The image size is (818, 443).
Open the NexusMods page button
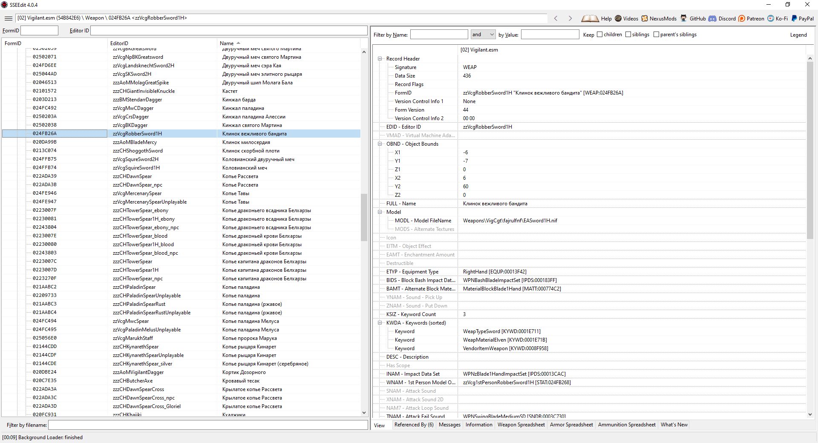(x=659, y=18)
